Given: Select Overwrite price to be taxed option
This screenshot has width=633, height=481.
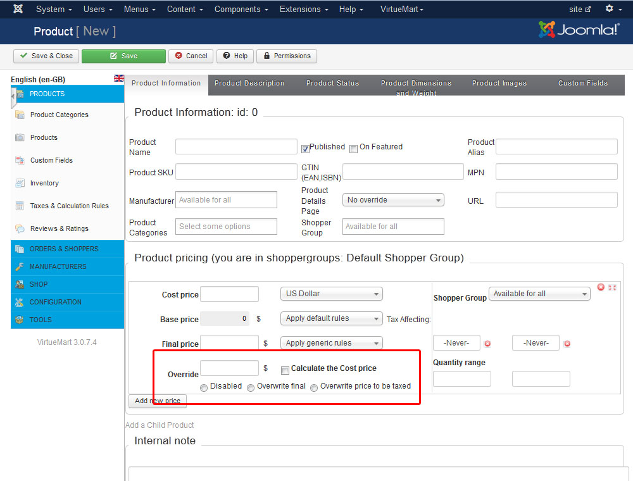Looking at the screenshot, I should tap(314, 388).
